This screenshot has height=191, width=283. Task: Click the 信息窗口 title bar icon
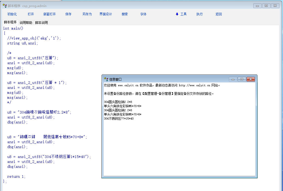click(106, 79)
